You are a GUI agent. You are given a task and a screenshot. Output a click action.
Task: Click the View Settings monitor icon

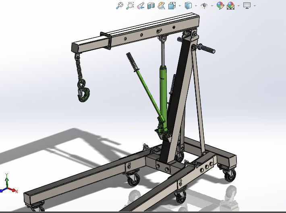point(247,6)
